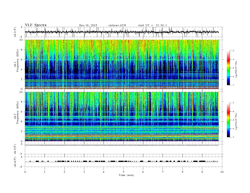Select the date text "Dec. 16, 2015"

pos(88,25)
